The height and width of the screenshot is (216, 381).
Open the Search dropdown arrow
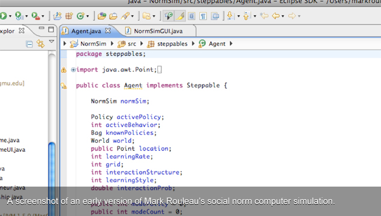133,16
